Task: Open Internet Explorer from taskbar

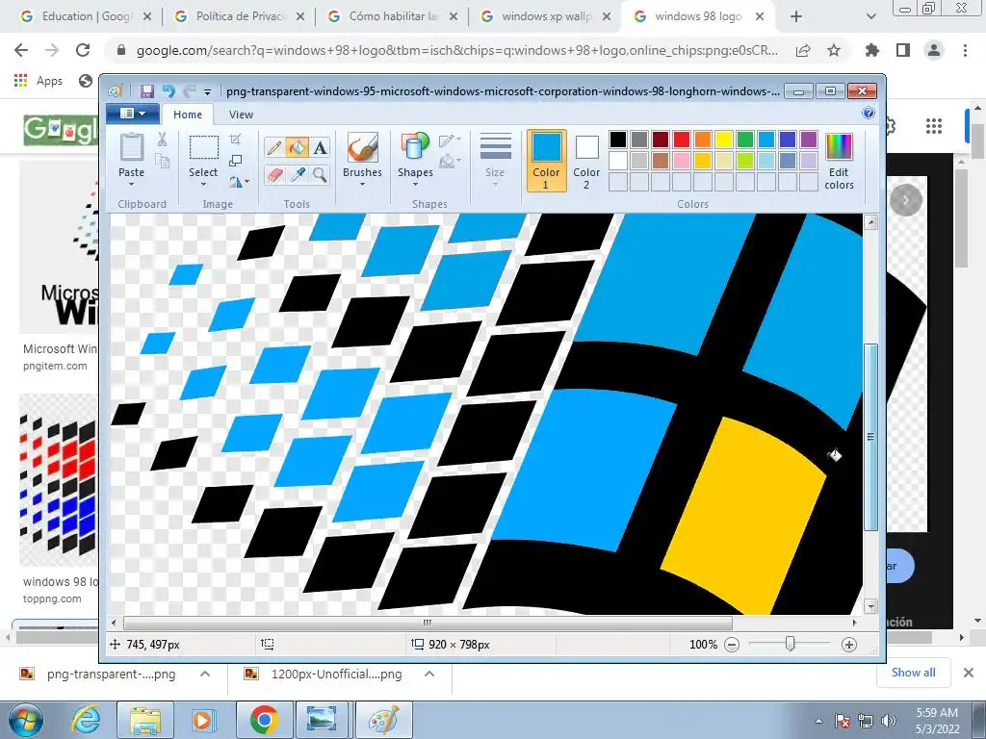Action: 86,720
